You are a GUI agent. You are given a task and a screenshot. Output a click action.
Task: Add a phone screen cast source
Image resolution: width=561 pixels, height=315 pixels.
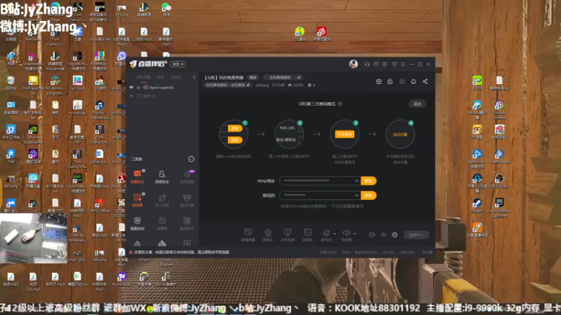click(x=288, y=235)
